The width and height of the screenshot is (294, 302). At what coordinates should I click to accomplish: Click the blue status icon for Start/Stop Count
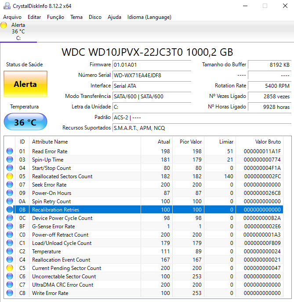click(10, 168)
